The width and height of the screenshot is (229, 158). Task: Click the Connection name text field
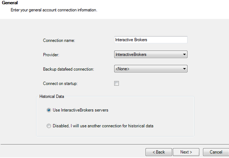click(x=151, y=40)
